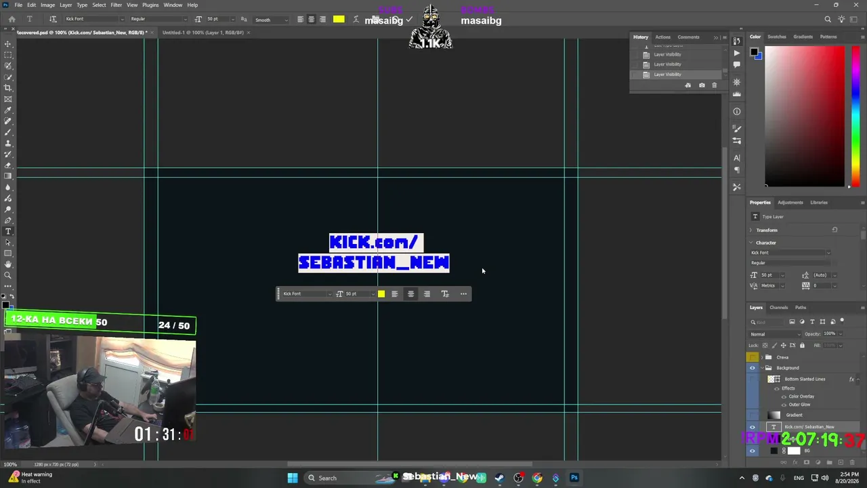Switch to the Channels tab
Screen dimensions: 867x488
[x=778, y=308]
